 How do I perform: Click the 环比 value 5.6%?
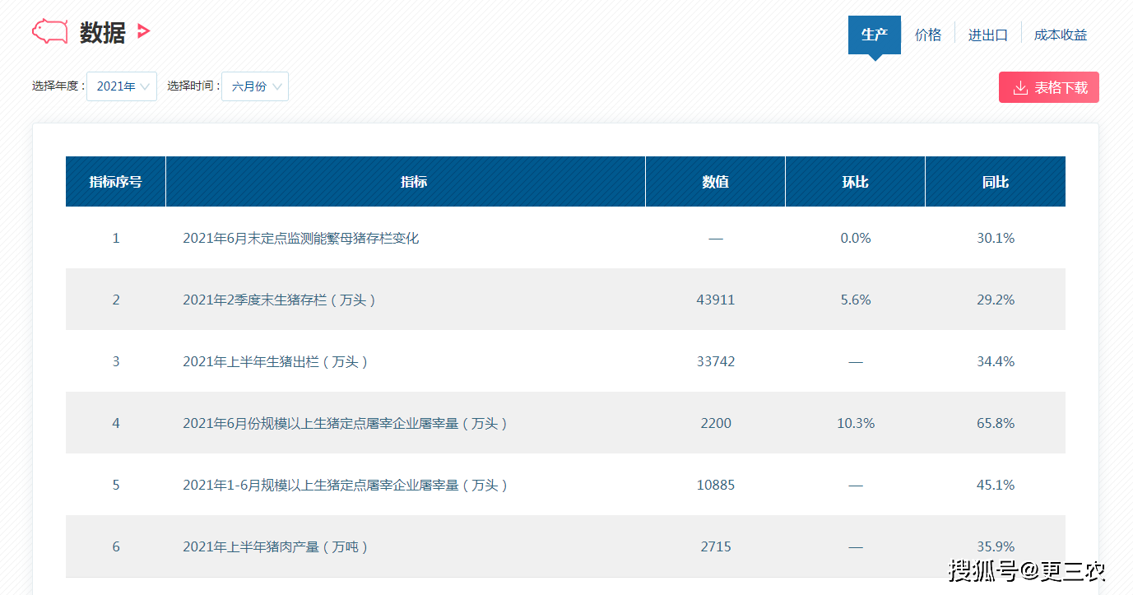click(856, 300)
